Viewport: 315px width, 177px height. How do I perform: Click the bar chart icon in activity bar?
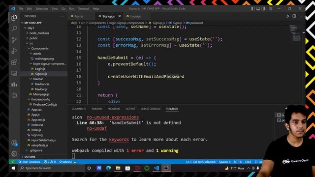pos(14,84)
